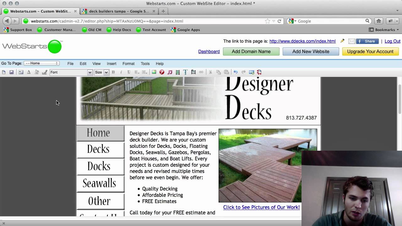Insert audio with the music note icon

(x=170, y=72)
